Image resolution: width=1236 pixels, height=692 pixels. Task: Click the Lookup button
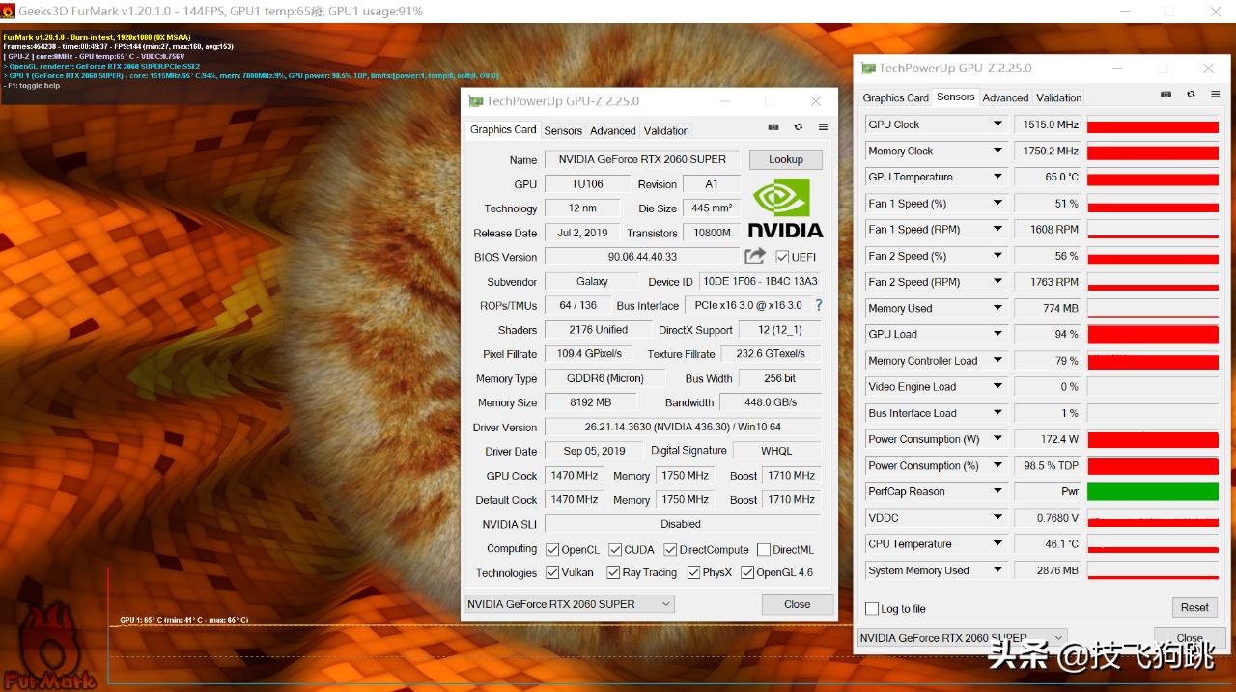tap(785, 159)
